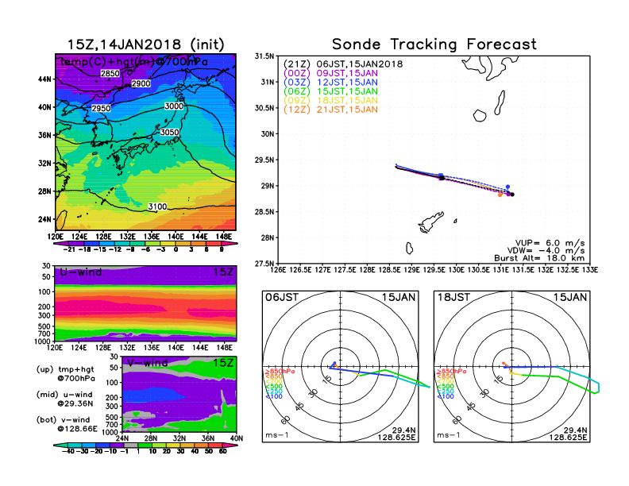Click the "133E" tracking map axis label
Image resolution: width=629 pixels, height=486 pixels.
[x=590, y=270]
